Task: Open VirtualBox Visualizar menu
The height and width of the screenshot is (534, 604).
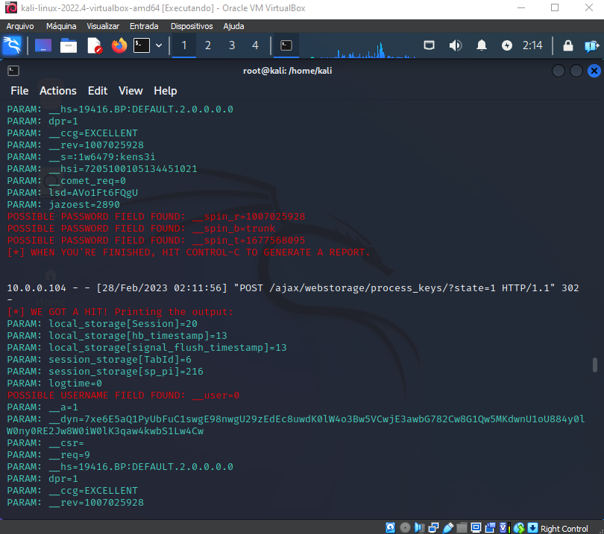Action: (103, 26)
